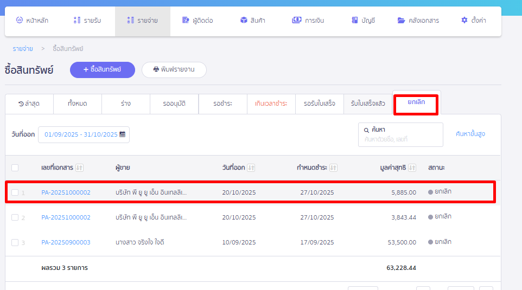Expand the การเงิน navigation menu
522x290 pixels.
[308, 21]
